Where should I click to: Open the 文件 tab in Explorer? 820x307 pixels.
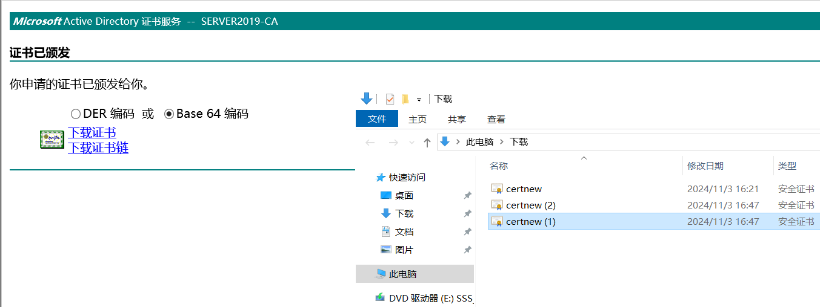377,119
